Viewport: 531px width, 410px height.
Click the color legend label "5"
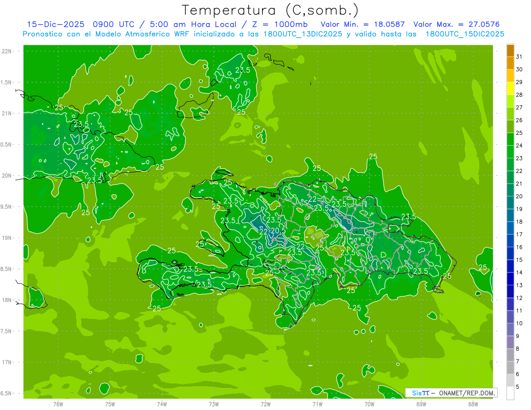[518, 387]
